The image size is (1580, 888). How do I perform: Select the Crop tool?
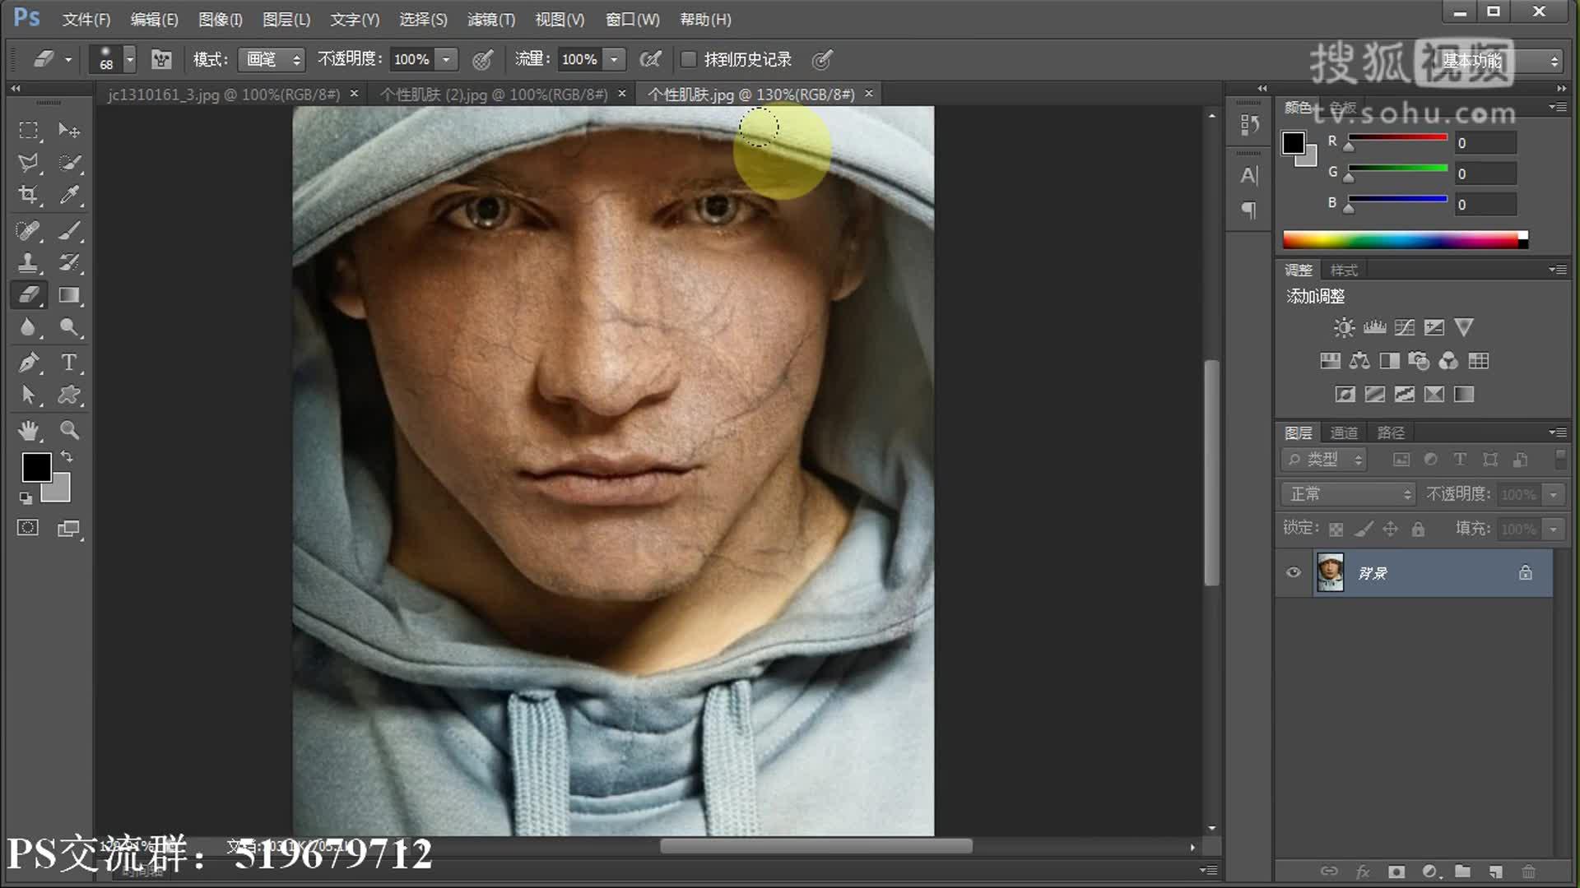[x=28, y=195]
